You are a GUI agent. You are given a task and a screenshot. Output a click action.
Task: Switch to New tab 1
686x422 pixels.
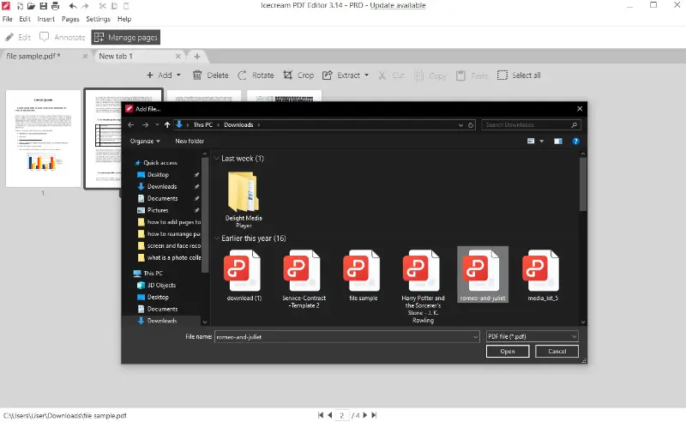point(116,56)
